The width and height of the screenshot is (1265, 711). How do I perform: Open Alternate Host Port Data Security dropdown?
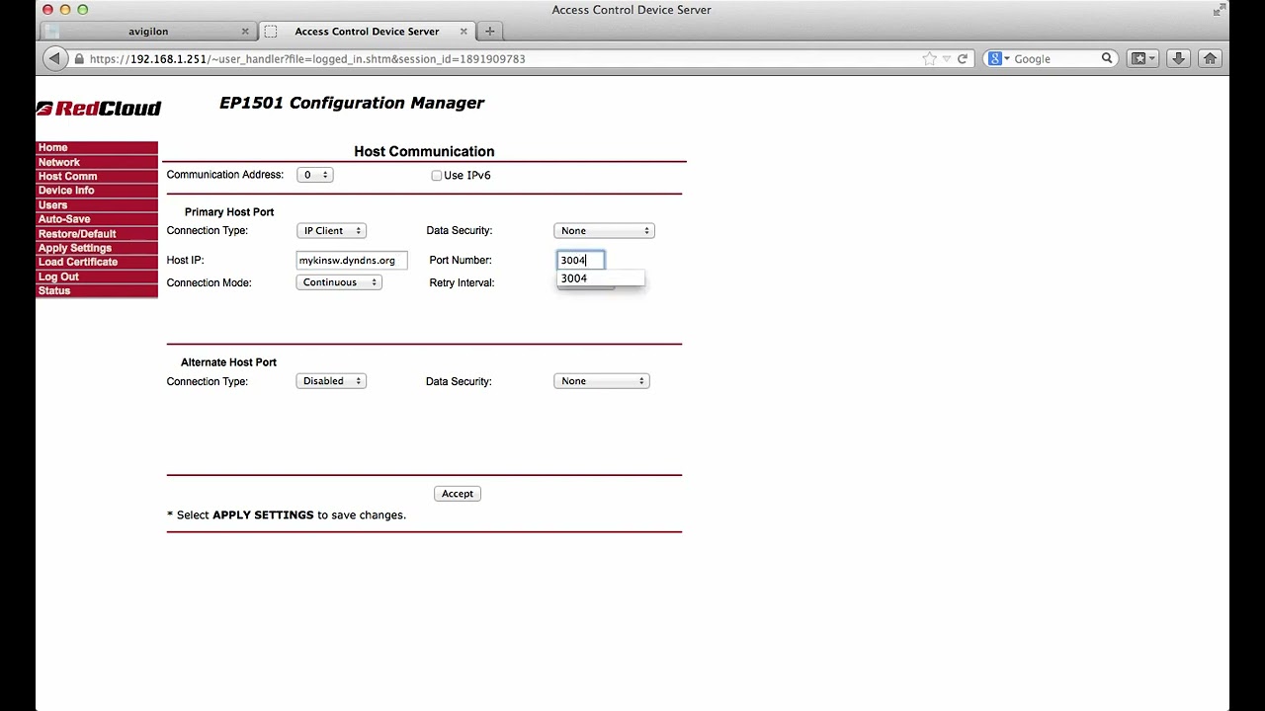pos(602,381)
